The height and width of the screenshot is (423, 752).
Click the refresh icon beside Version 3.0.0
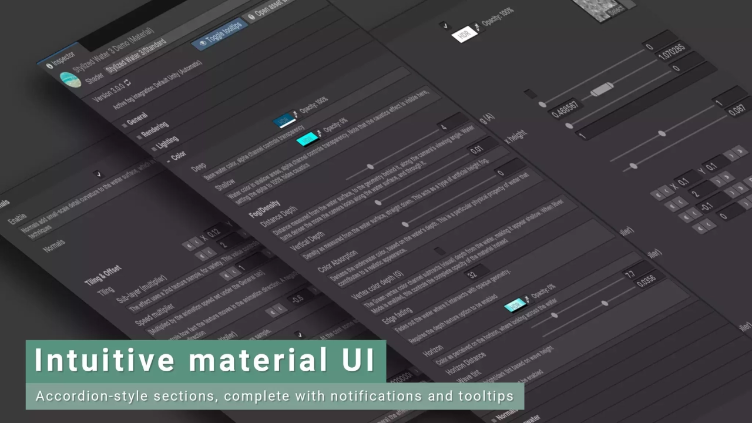coord(127,83)
